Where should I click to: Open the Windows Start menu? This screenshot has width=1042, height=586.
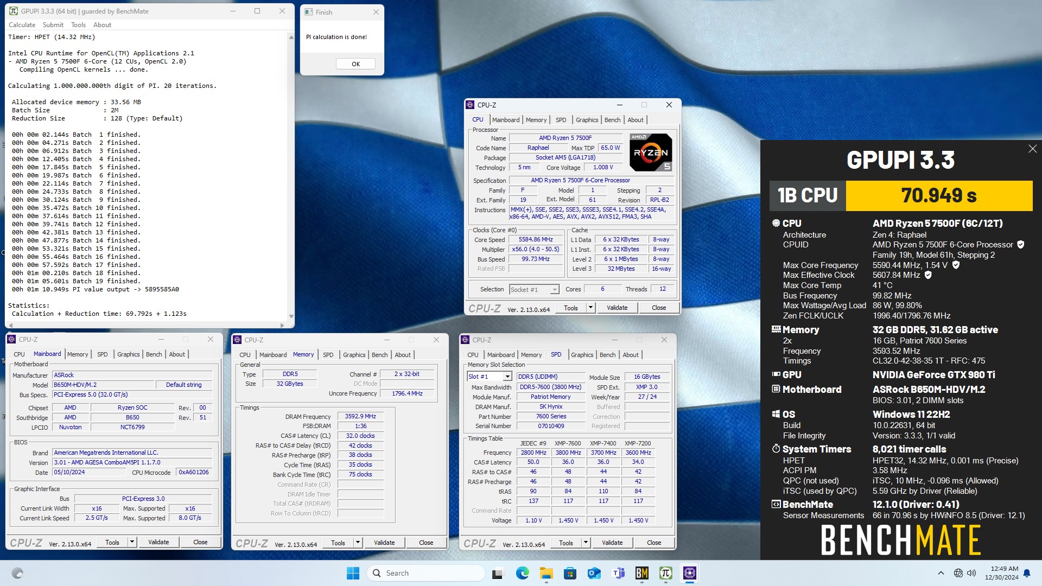click(353, 573)
